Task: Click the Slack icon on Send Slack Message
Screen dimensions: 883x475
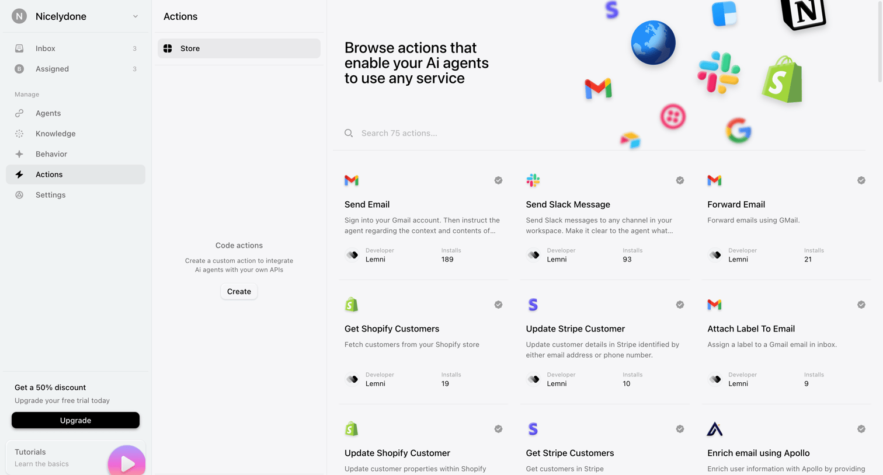Action: click(533, 180)
